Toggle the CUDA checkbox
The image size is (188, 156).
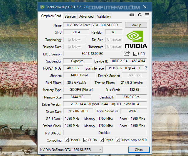point(85,140)
